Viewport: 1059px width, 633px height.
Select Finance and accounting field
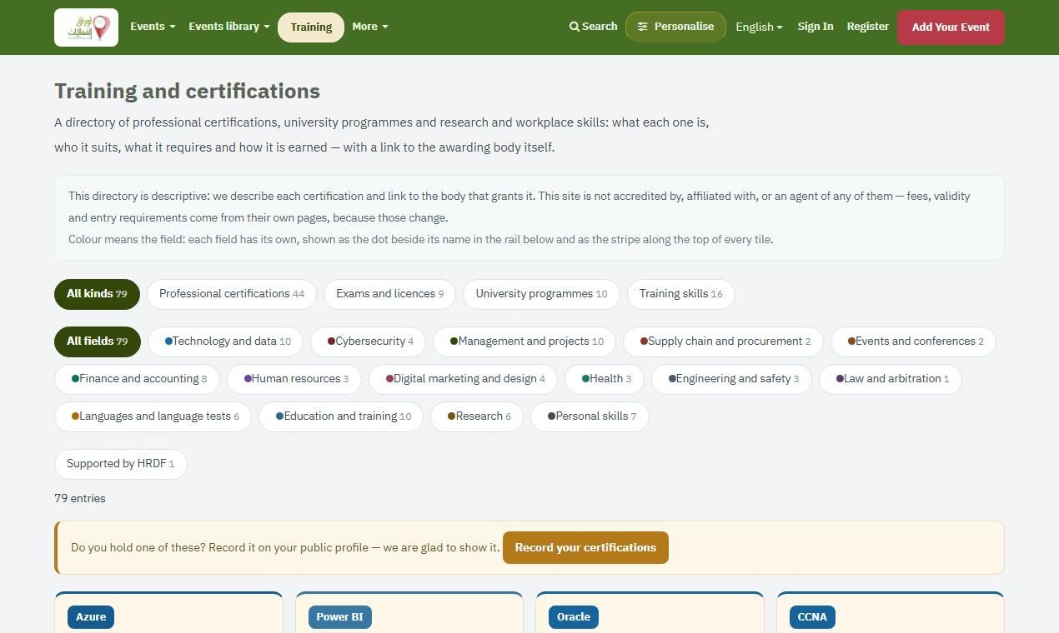coord(137,379)
